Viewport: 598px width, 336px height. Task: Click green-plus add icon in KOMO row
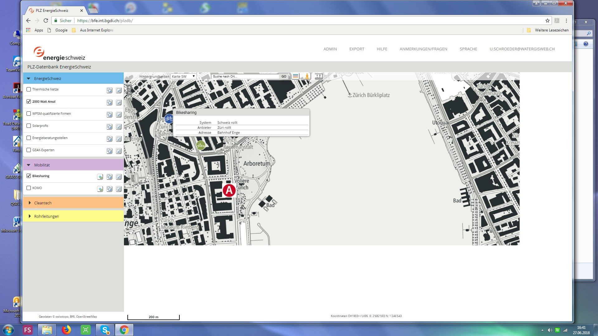click(x=100, y=189)
